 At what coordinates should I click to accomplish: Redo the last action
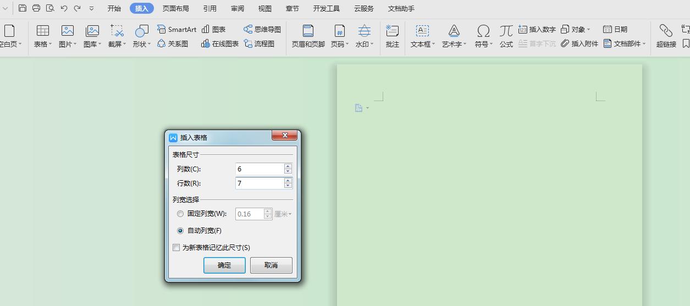coord(77,8)
